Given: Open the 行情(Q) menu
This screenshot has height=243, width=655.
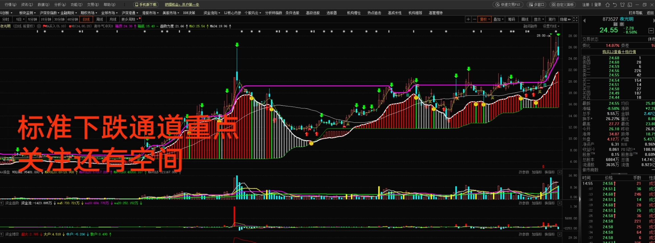Looking at the screenshot, I should click(11, 5).
